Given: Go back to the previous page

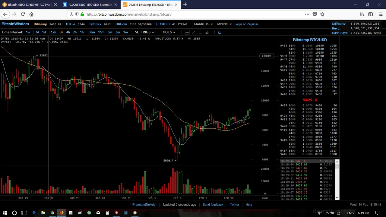Looking at the screenshot, I should [5, 14].
